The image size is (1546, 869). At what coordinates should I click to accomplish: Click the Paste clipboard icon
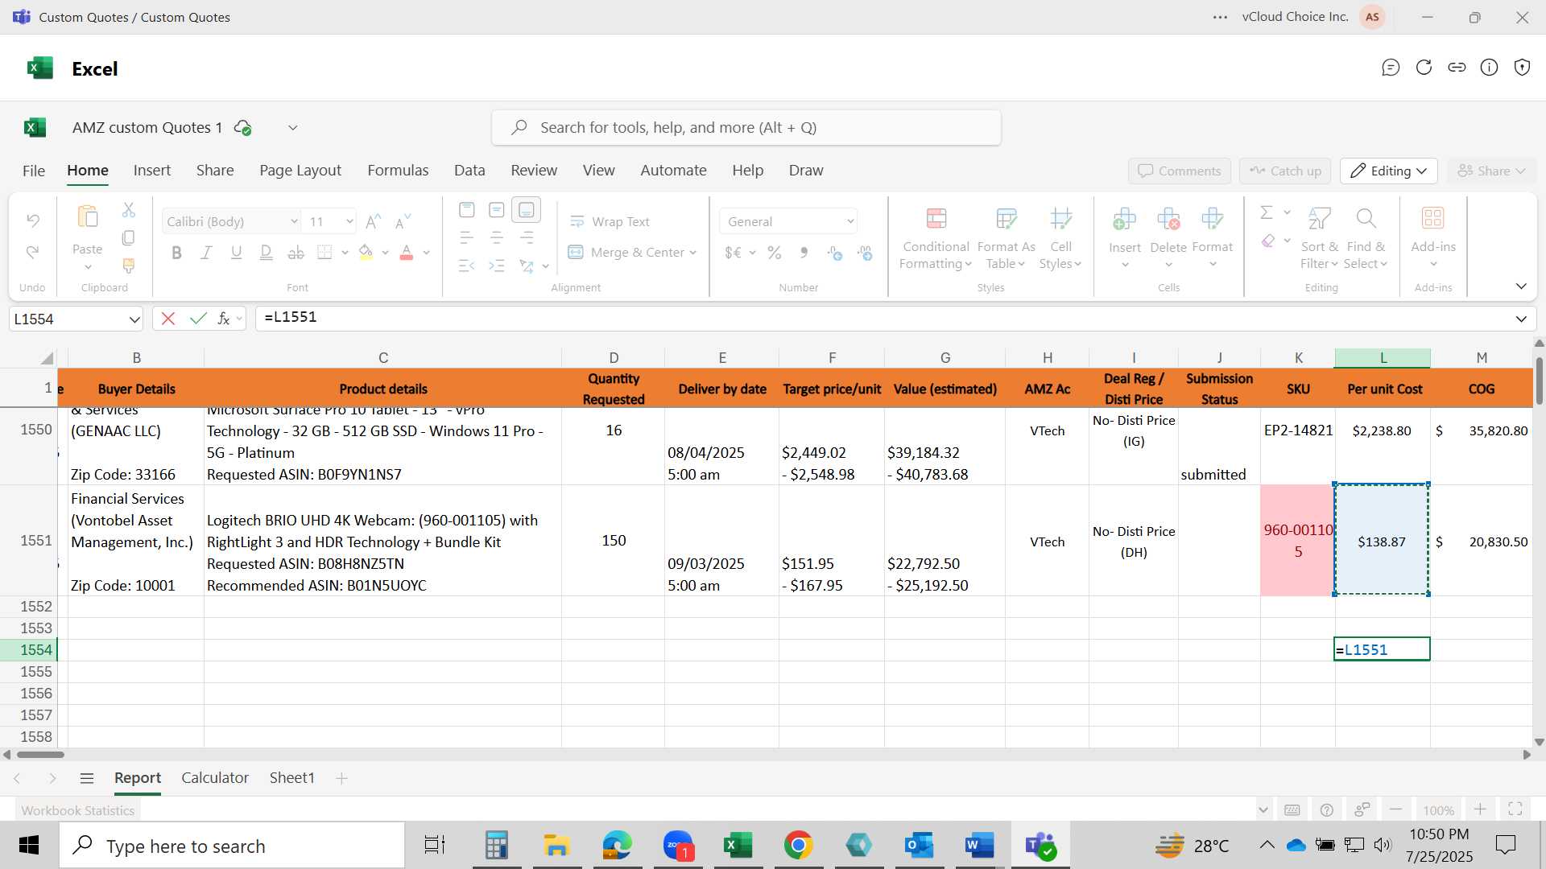[87, 217]
